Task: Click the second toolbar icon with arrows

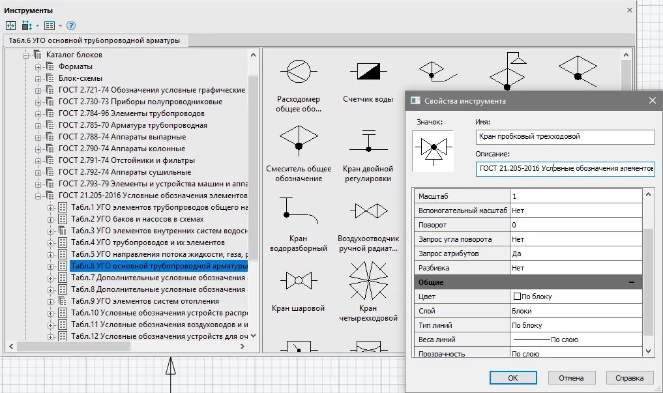Action: pos(27,26)
